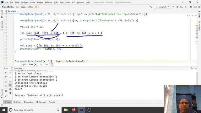The width and height of the screenshot is (201, 113).
Task: Pin the Run tab with pin icon
Action: click(6, 96)
